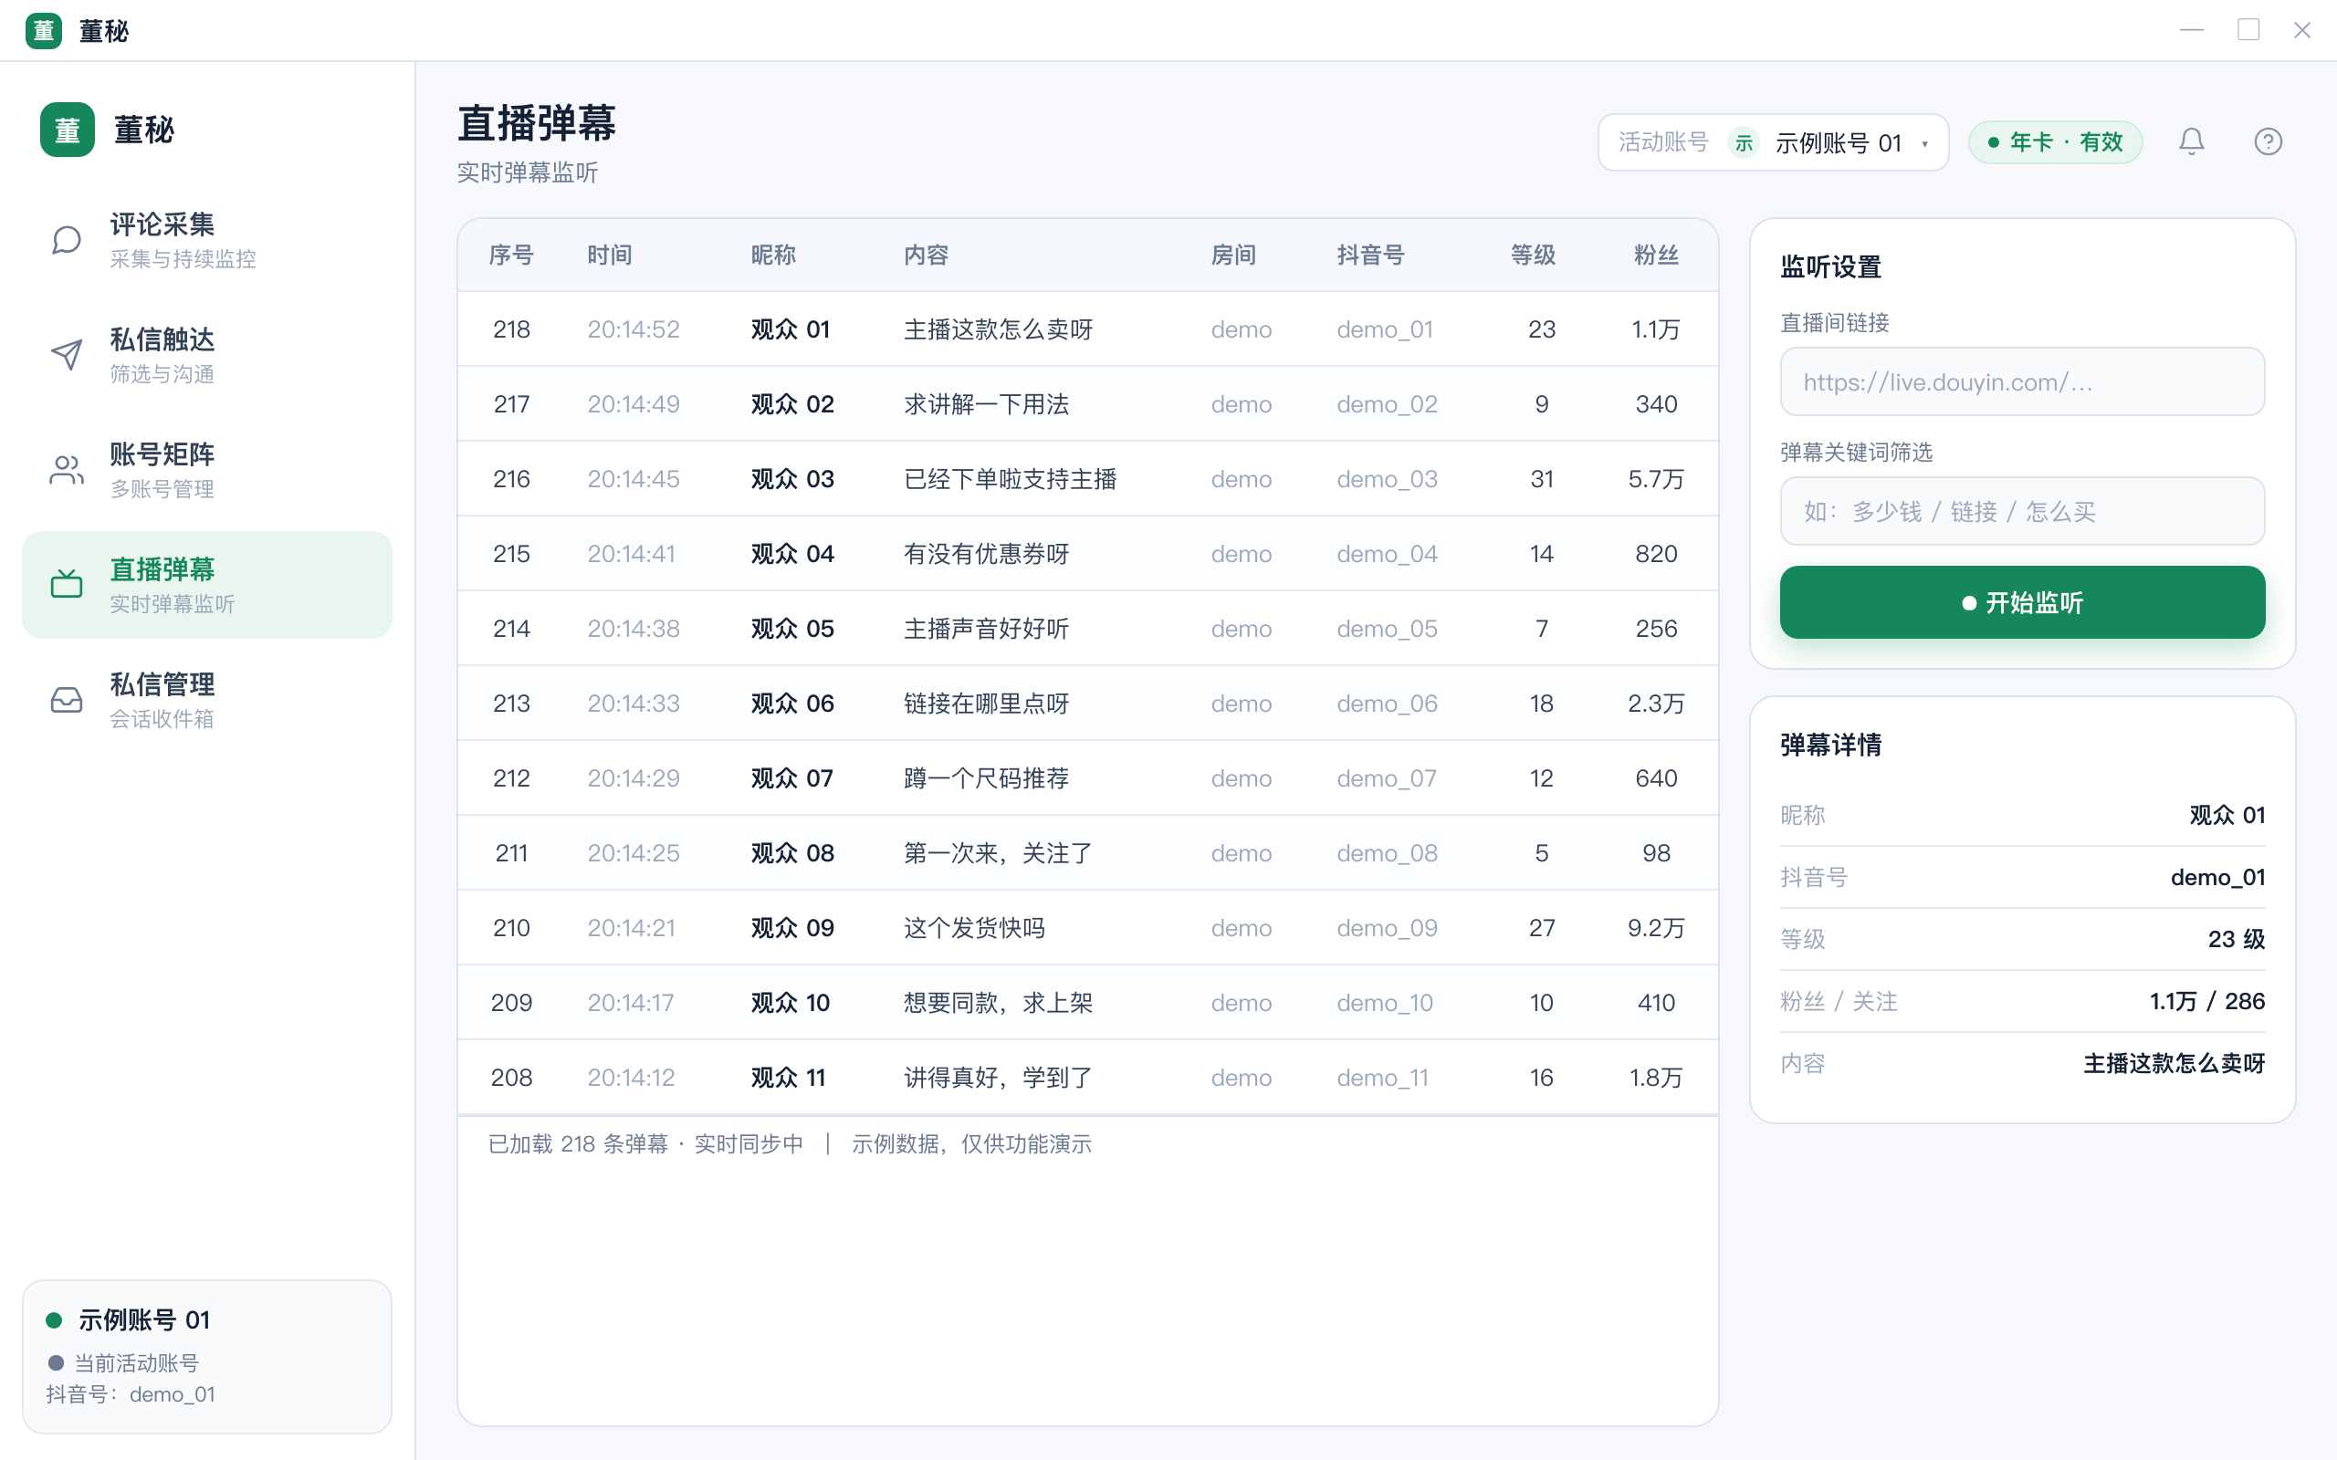Click the demo_06 抖音号 cell
Screen dimensions: 2337x1460
point(1387,704)
